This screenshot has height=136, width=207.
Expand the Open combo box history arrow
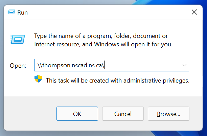pyautogui.click(x=184, y=65)
